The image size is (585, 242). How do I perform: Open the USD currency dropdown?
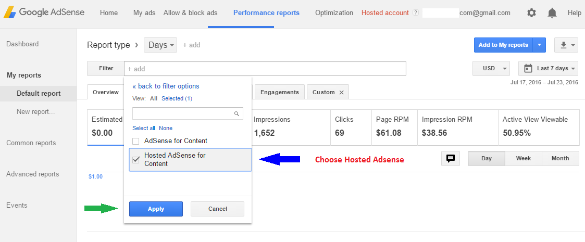(491, 69)
